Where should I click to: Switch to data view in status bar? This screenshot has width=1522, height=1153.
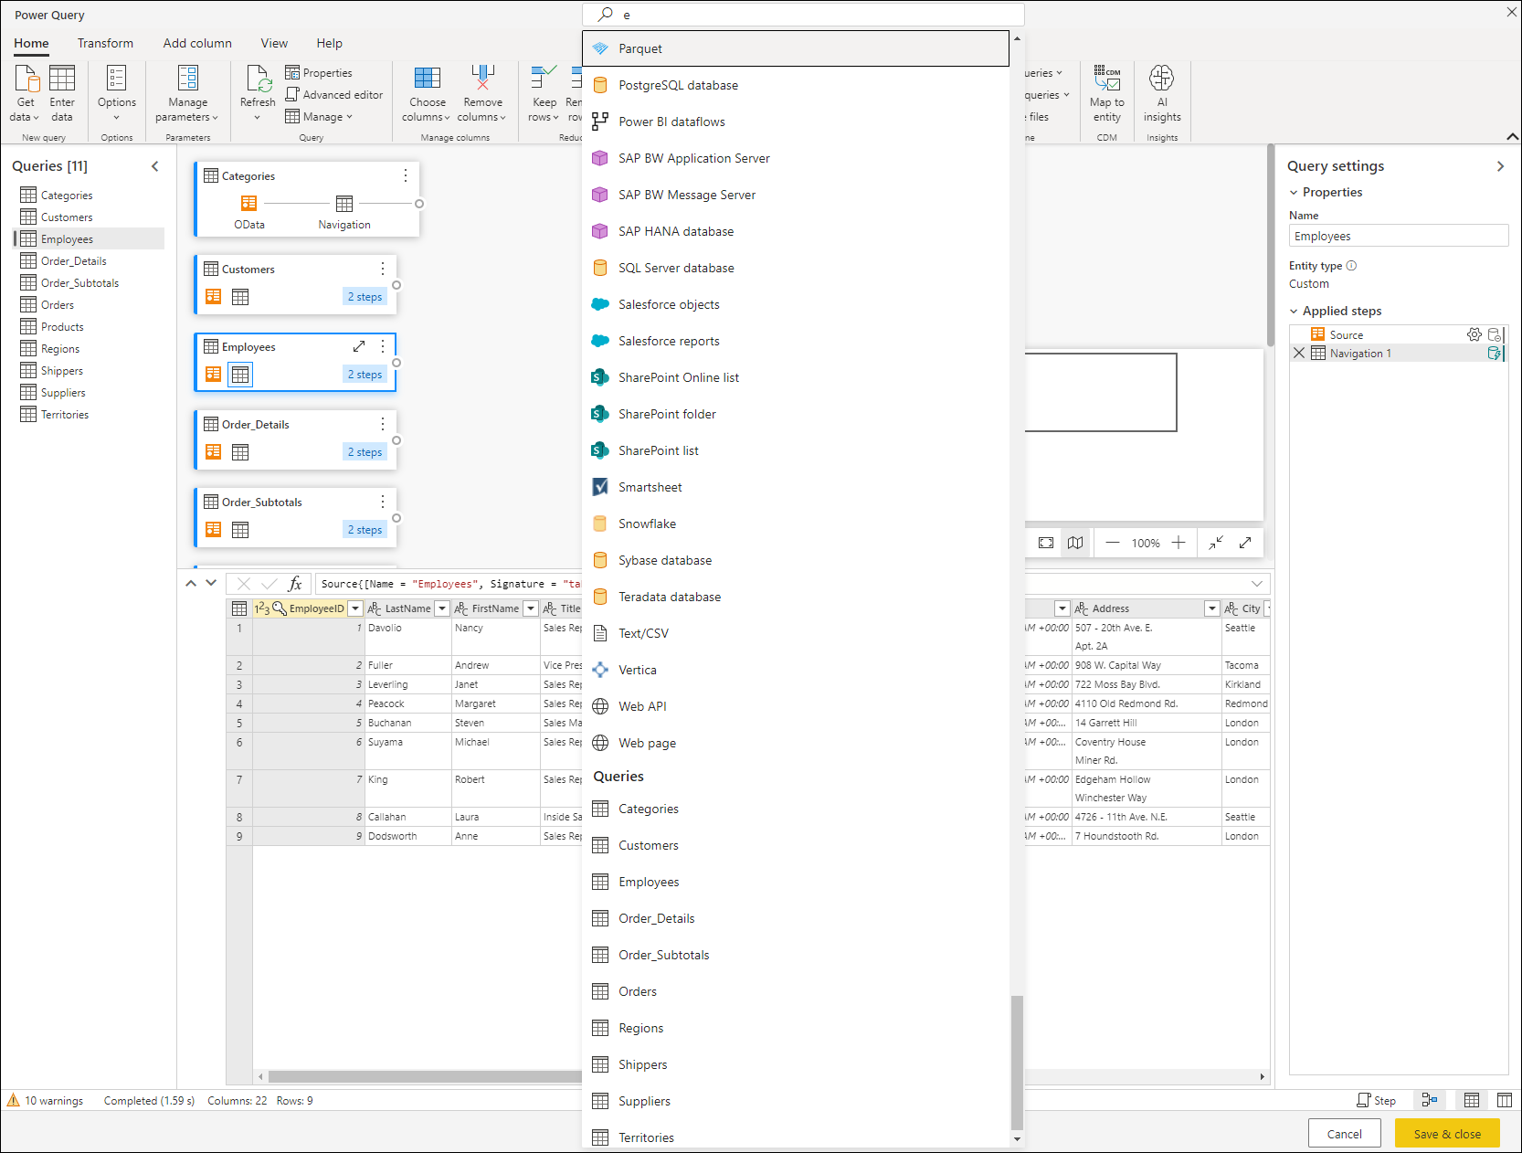pyautogui.click(x=1472, y=1100)
